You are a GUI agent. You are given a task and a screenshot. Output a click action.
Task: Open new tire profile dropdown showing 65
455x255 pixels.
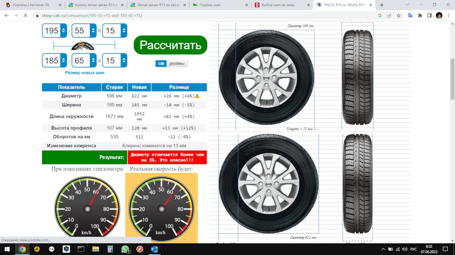point(84,60)
